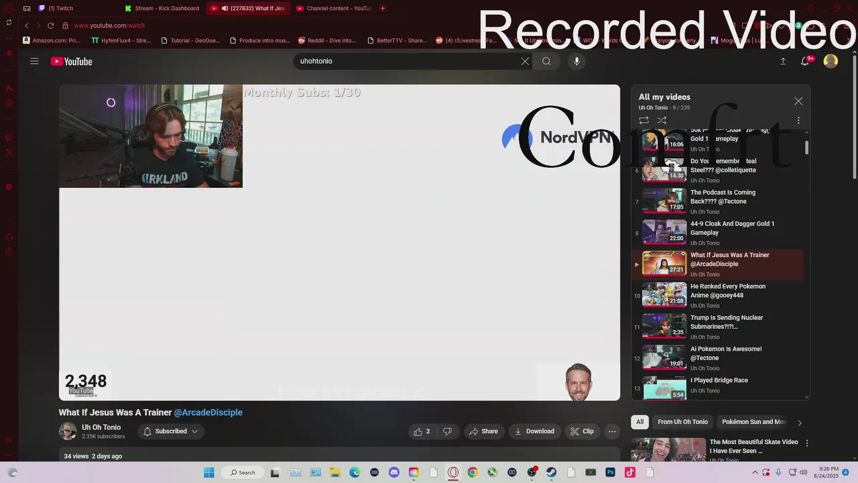Open a new browser tab
This screenshot has width=858, height=483.
pos(383,8)
